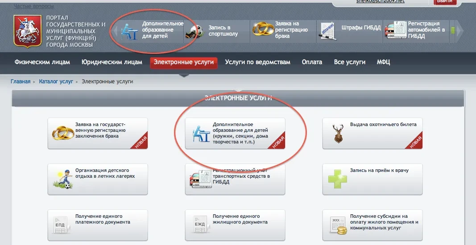476x245 pixels.
Task: Click the kid with ball summer camp icon
Action: 63,179
